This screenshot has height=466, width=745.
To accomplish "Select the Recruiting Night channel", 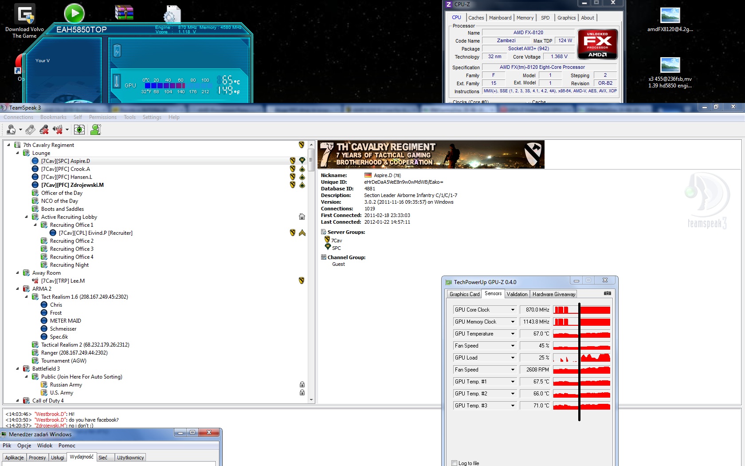I will point(69,265).
